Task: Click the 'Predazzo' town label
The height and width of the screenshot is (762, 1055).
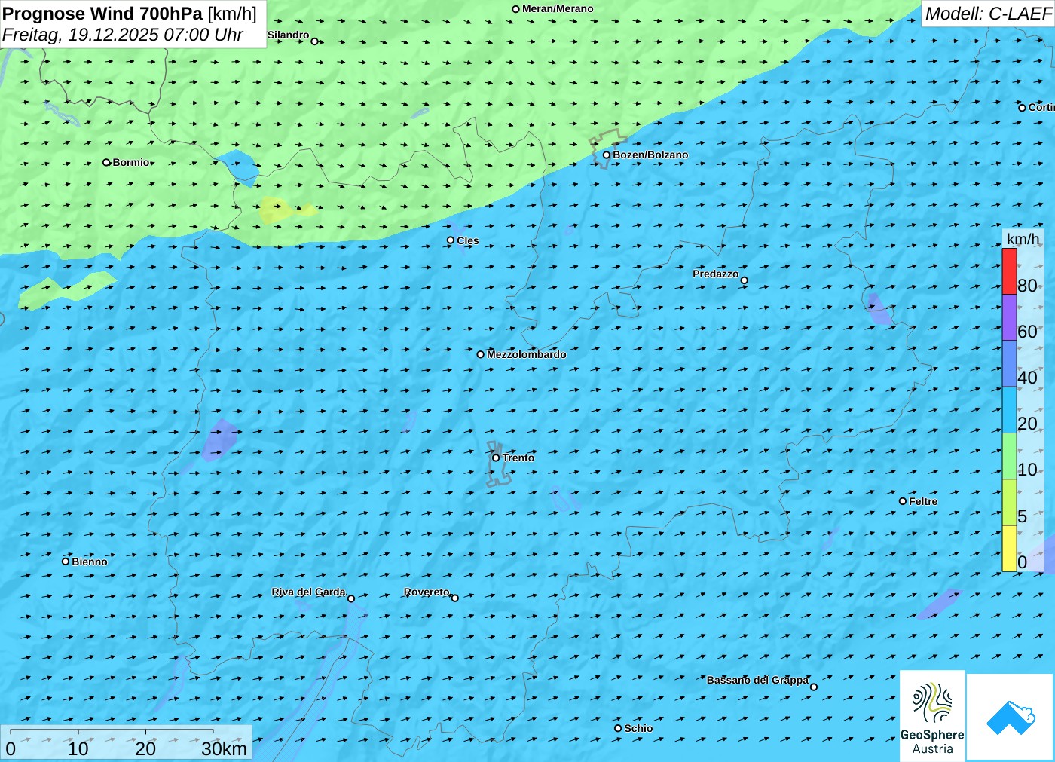Action: coord(716,274)
